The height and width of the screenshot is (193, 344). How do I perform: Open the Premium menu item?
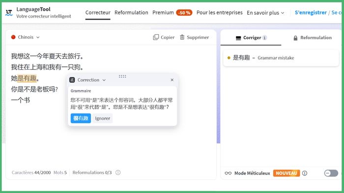(x=163, y=12)
